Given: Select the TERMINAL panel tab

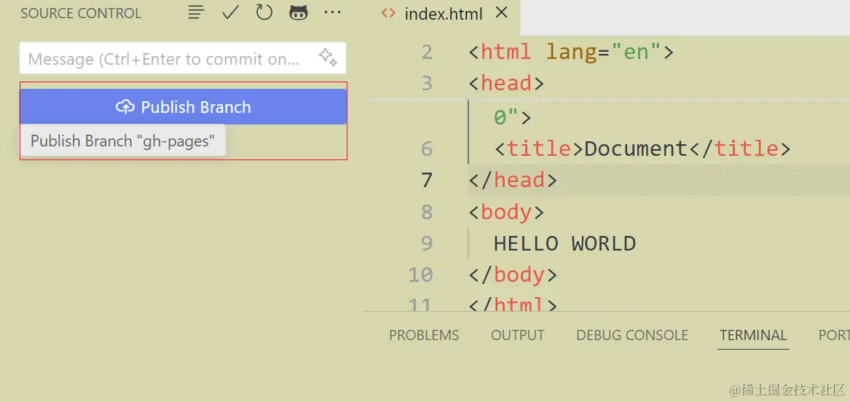Looking at the screenshot, I should click(x=753, y=335).
